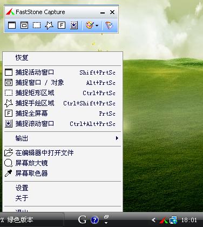The height and width of the screenshot is (227, 203).
Task: Open 设置 from the context menu
Action: (x=63, y=188)
